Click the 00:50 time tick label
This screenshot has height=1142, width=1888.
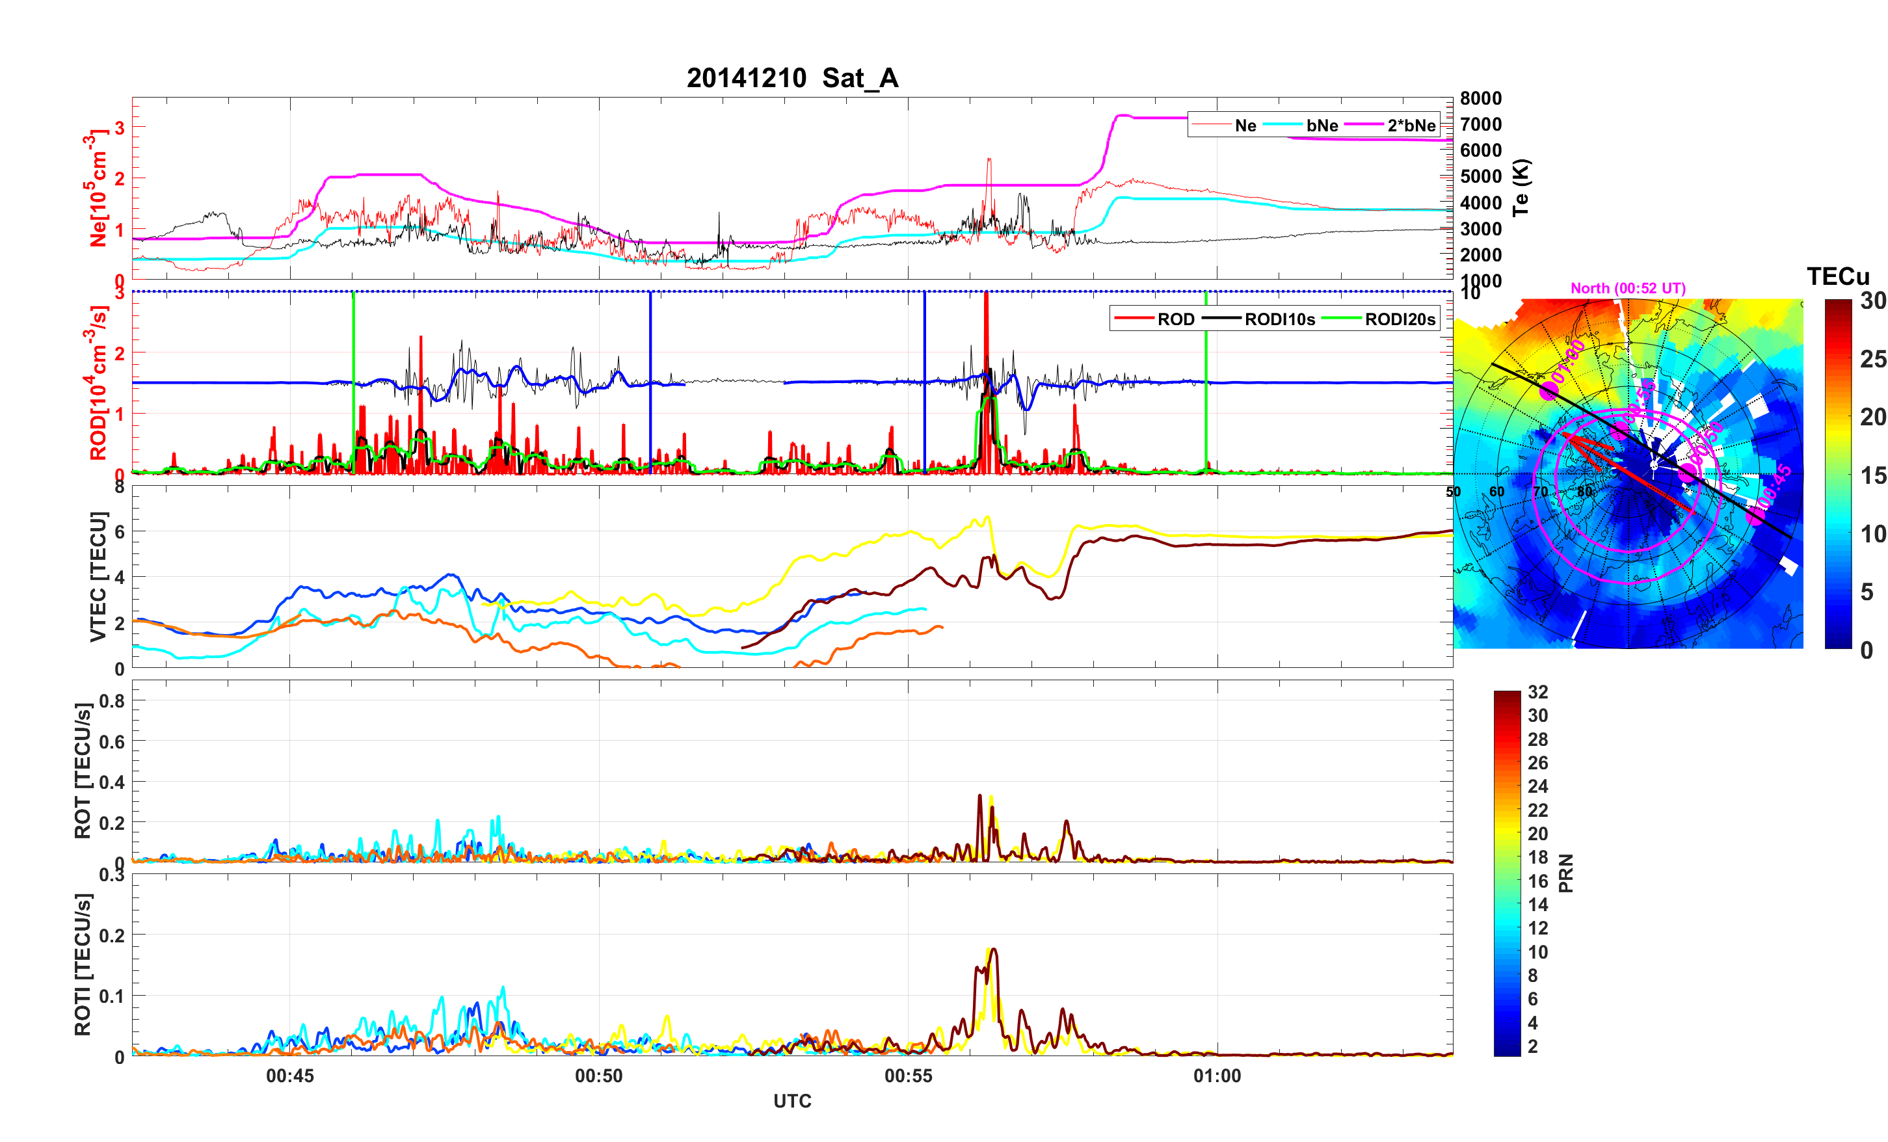(x=598, y=1075)
